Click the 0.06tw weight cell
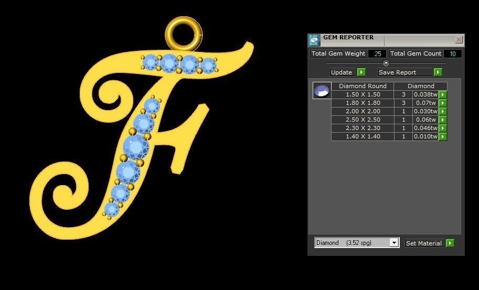The height and width of the screenshot is (290, 479). coord(425,120)
